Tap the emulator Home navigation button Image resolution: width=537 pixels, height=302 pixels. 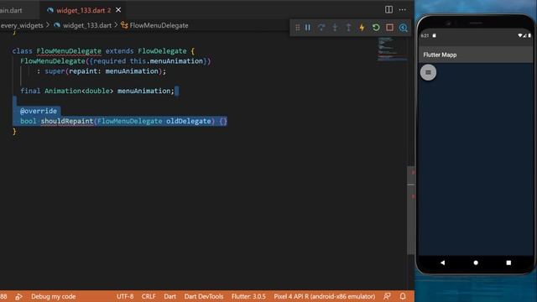click(476, 263)
